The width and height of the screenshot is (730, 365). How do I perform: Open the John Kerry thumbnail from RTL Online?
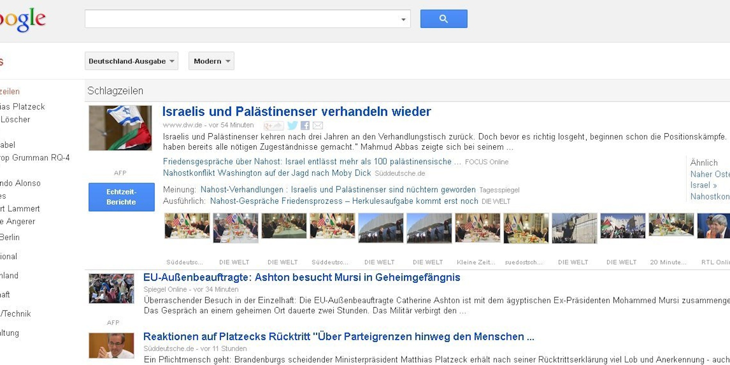713,226
